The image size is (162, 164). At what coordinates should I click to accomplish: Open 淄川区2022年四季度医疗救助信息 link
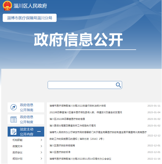pos(67,119)
